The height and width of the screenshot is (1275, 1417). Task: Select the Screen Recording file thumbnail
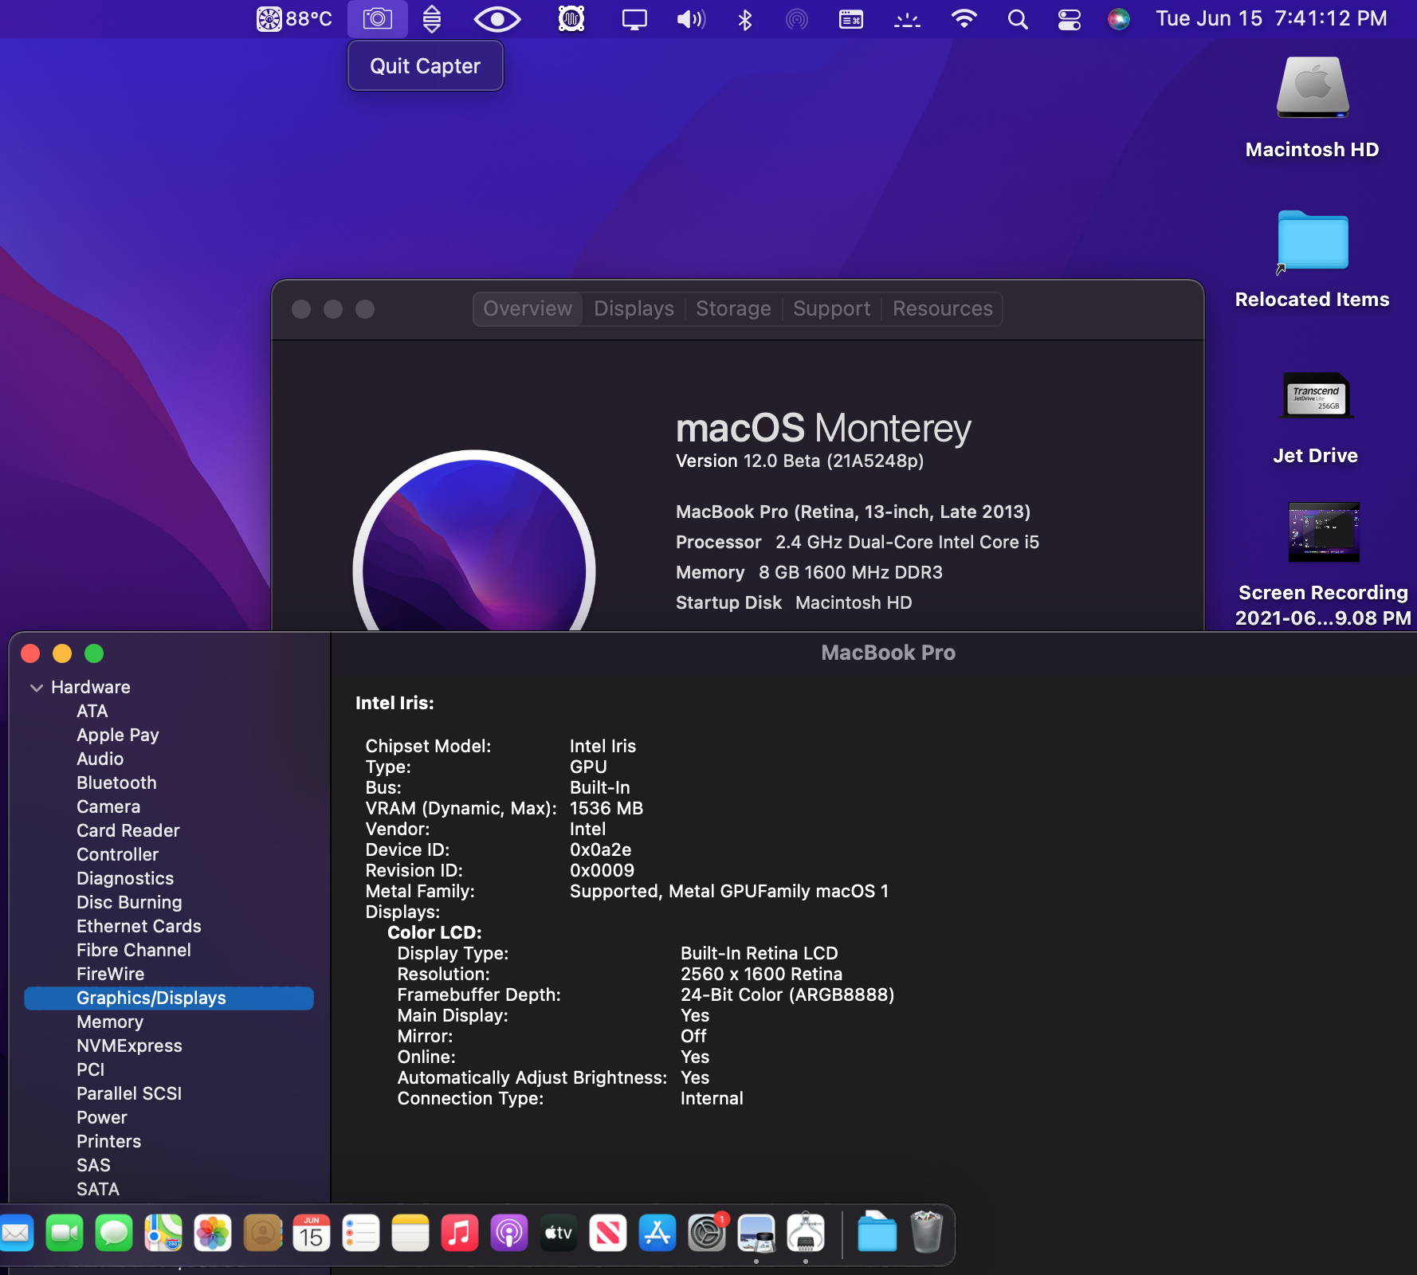click(x=1324, y=532)
